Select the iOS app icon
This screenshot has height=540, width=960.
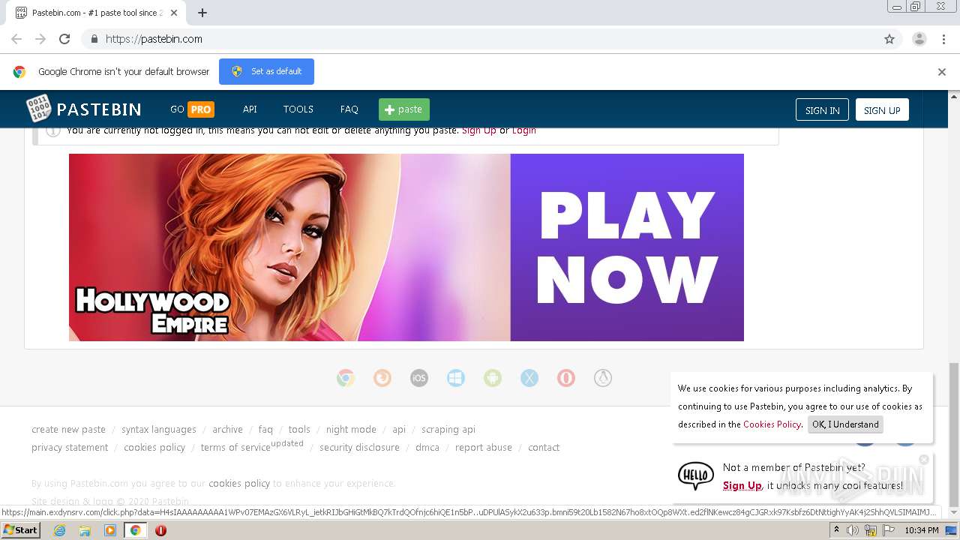419,377
